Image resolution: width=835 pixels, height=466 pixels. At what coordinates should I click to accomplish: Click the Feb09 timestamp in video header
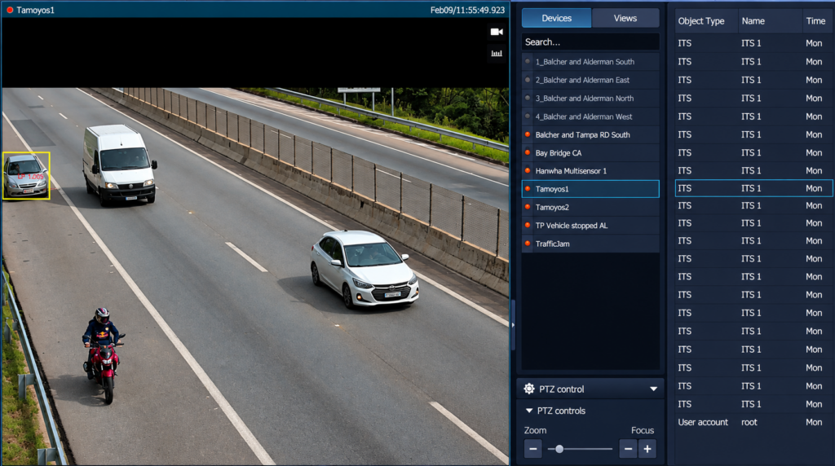pyautogui.click(x=467, y=10)
